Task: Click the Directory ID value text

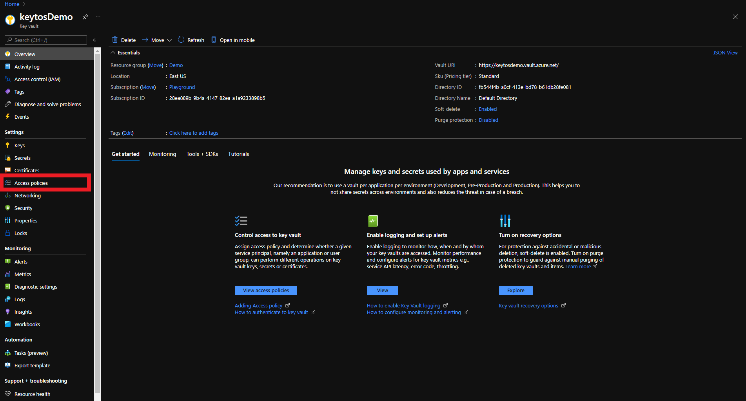Action: click(x=525, y=87)
